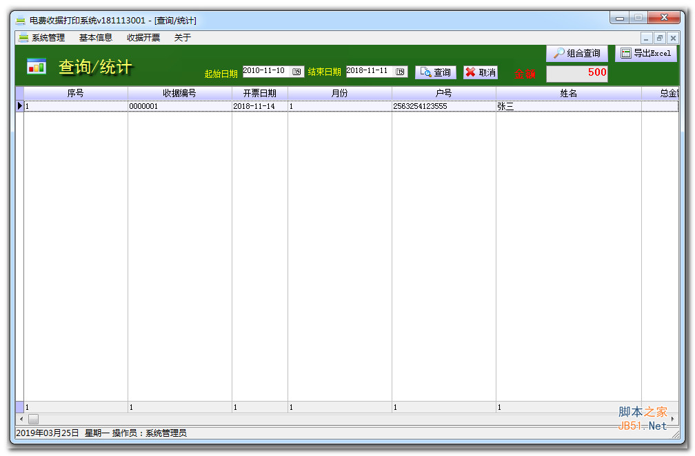Click the row indicator arrow of row 1
The width and height of the screenshot is (695, 456).
pyautogui.click(x=19, y=106)
